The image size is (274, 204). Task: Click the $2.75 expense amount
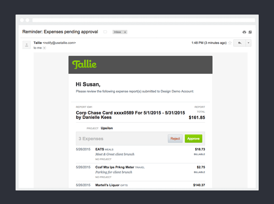click(x=201, y=167)
